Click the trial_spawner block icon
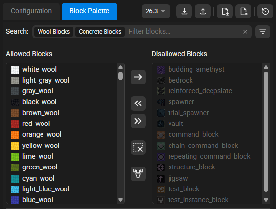276x209 pixels. [x=161, y=113]
